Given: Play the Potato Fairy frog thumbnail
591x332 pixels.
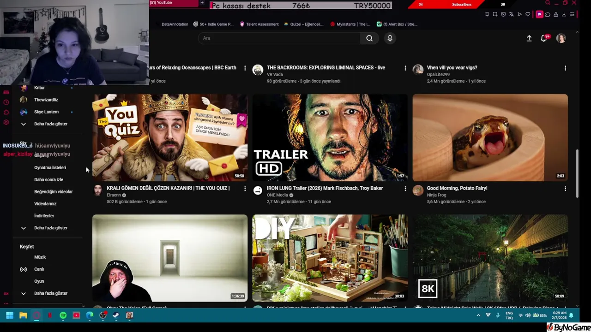Looking at the screenshot, I should [x=490, y=138].
